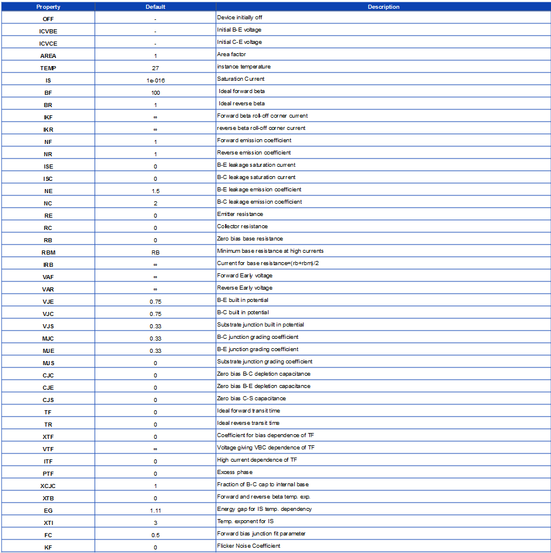This screenshot has height=553, width=551.
Task: Click the "Description" column header
Action: pyautogui.click(x=384, y=6)
